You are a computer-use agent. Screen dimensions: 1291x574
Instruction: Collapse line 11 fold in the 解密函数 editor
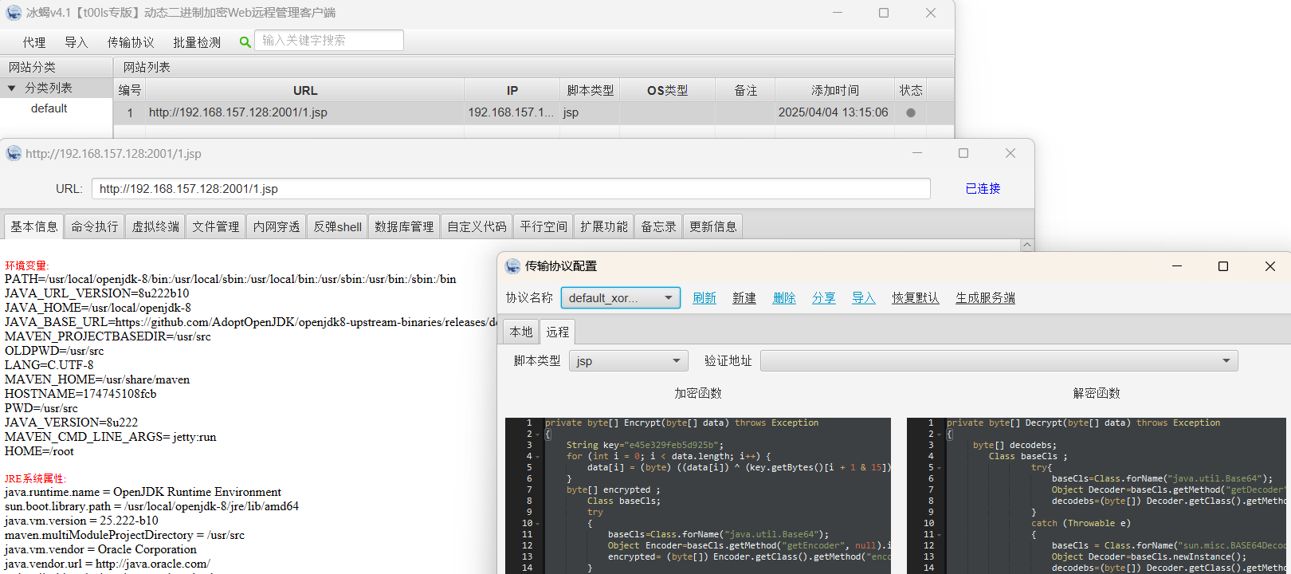tap(939, 535)
